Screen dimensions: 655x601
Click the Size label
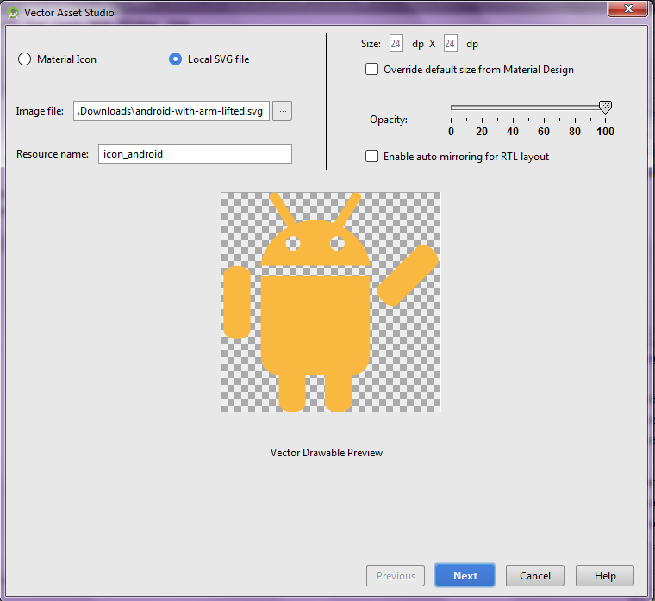371,44
